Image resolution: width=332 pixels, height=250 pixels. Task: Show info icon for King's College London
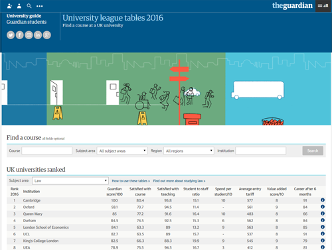[x=323, y=241]
